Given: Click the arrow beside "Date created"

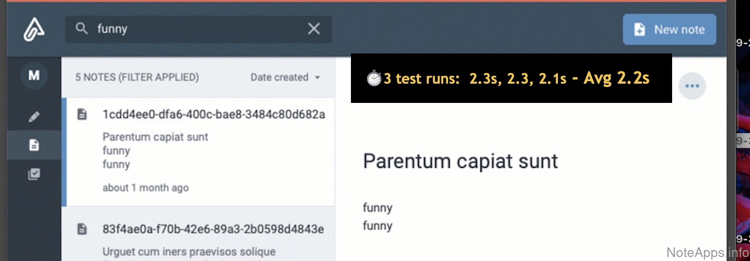Looking at the screenshot, I should (x=318, y=78).
